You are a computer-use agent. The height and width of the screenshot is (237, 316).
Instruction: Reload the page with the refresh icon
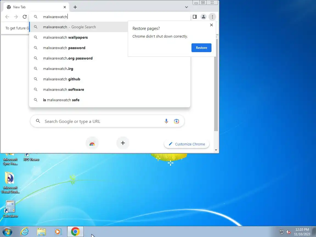tap(25, 17)
